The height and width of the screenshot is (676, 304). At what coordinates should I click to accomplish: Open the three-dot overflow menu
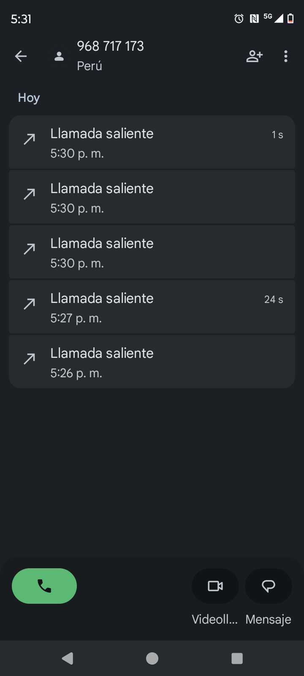click(x=286, y=56)
